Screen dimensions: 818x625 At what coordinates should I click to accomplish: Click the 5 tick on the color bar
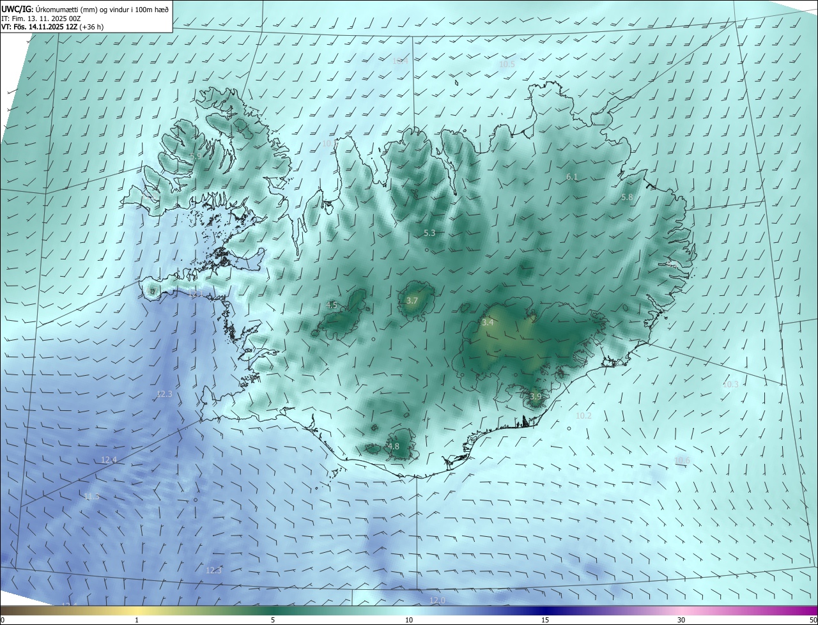273,620
